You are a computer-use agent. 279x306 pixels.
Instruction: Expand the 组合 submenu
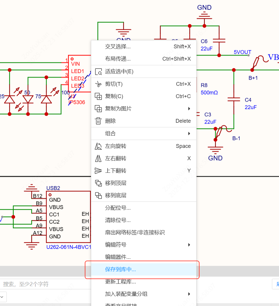(189, 134)
